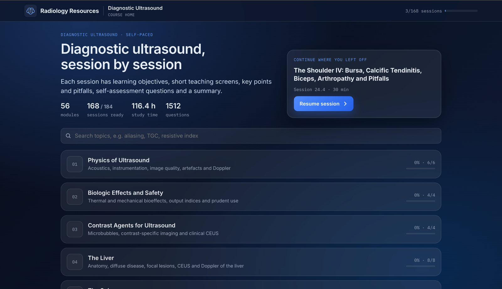Click the magnifier icon in the search field
This screenshot has height=289, width=502.
[x=68, y=136]
